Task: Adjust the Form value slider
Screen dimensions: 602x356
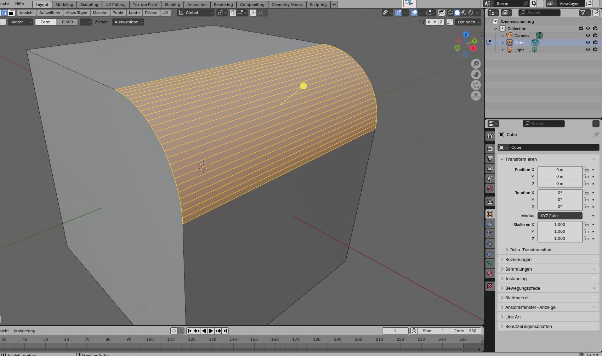Action: [x=56, y=22]
